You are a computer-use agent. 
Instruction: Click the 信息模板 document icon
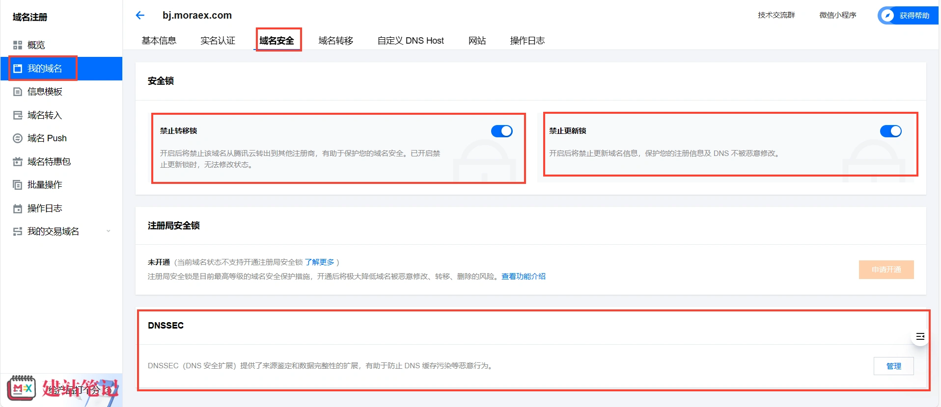tap(18, 92)
